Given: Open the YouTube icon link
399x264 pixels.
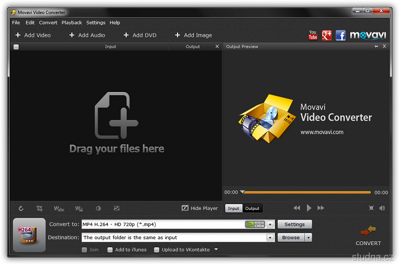Looking at the screenshot, I should coord(313,35).
